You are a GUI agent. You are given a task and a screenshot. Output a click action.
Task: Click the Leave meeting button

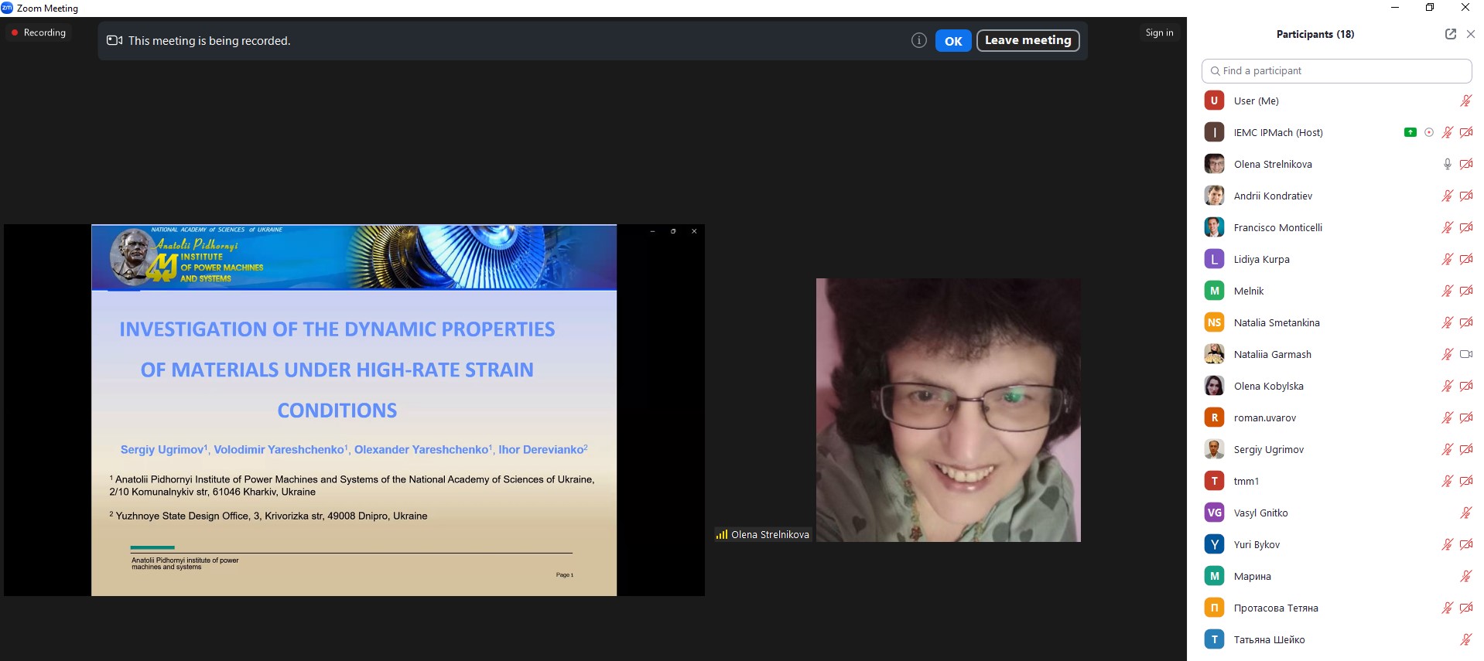point(1028,40)
